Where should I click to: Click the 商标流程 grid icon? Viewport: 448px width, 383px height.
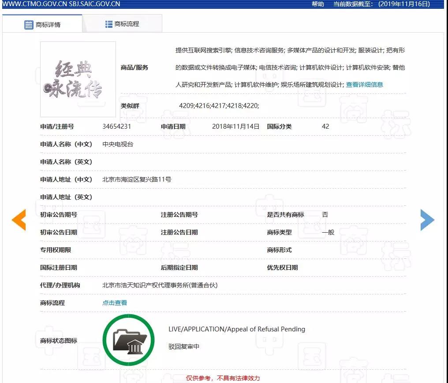tap(108, 24)
